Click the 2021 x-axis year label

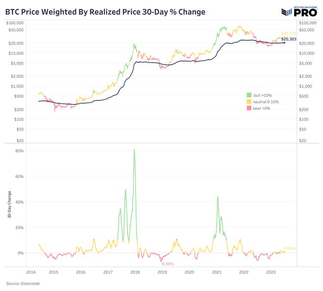point(216,272)
